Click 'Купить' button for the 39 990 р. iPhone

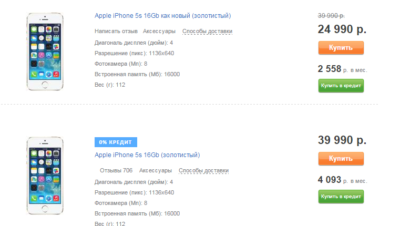(341, 159)
